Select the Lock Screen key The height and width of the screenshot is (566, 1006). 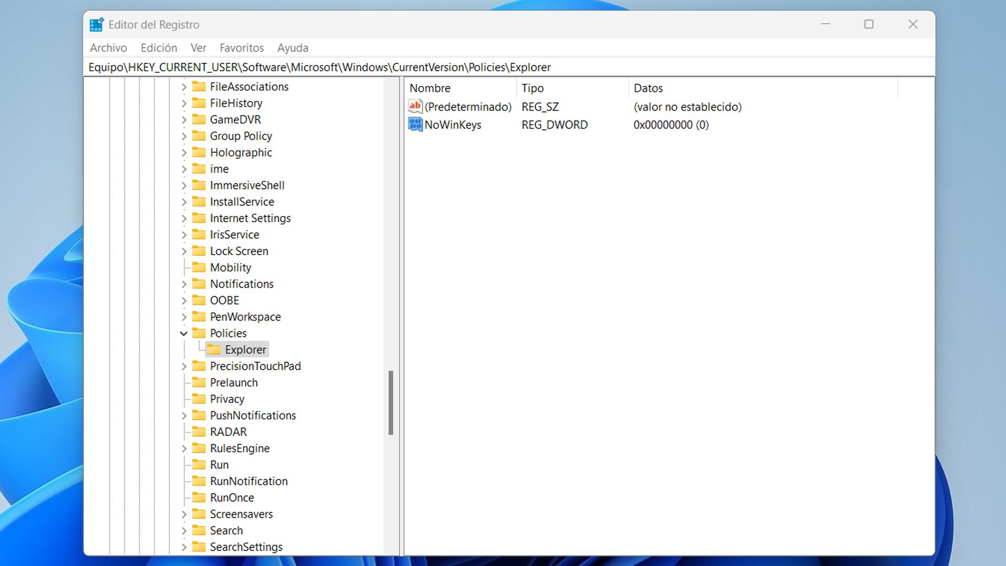tap(240, 251)
